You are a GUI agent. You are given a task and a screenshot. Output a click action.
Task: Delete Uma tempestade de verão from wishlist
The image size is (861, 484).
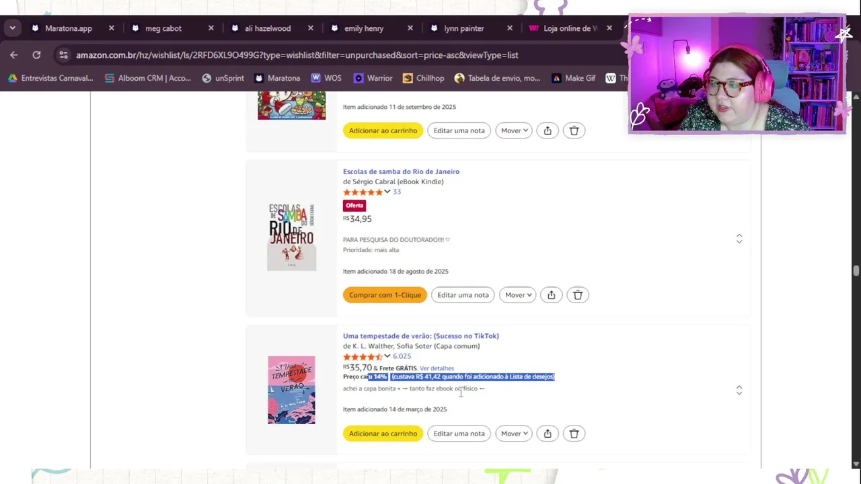click(574, 434)
